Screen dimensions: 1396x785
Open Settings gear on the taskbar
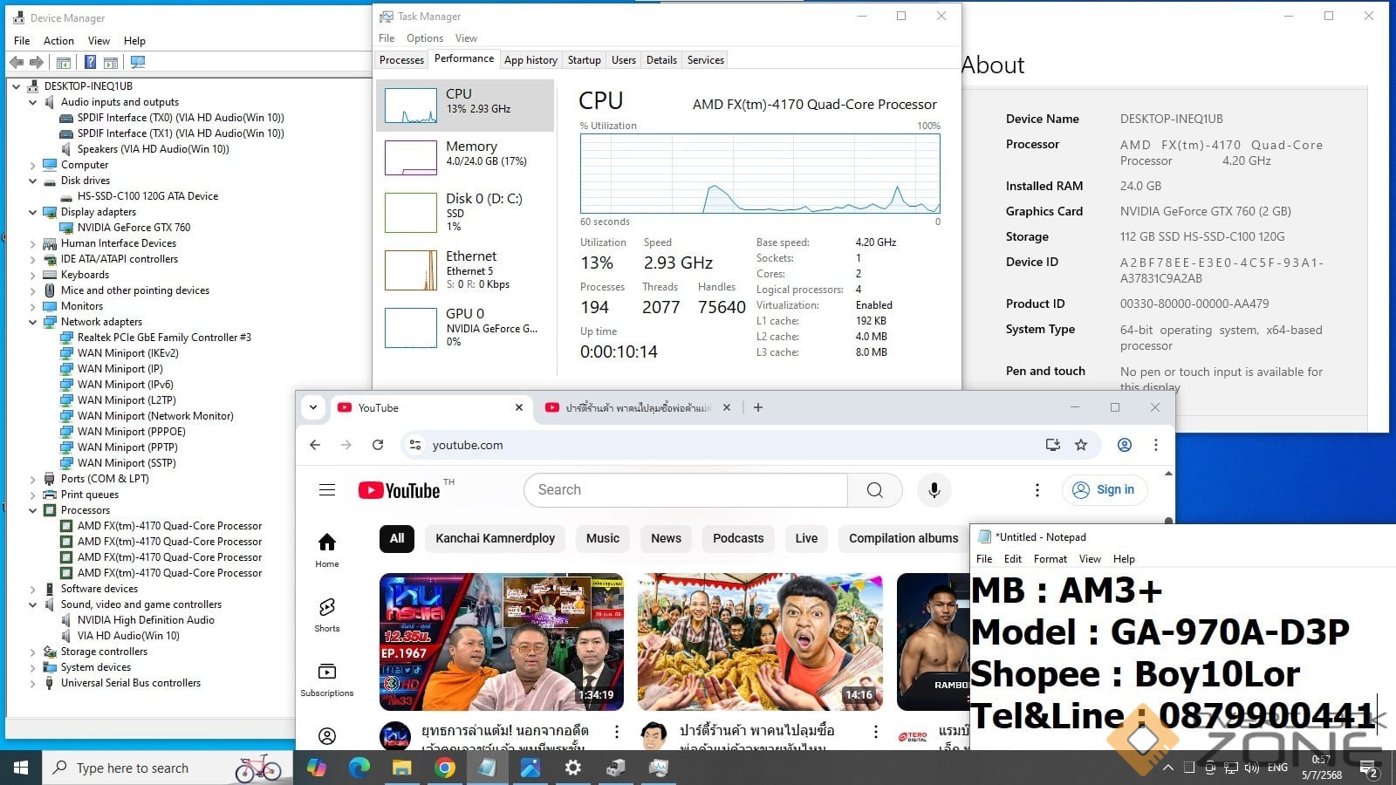point(572,768)
